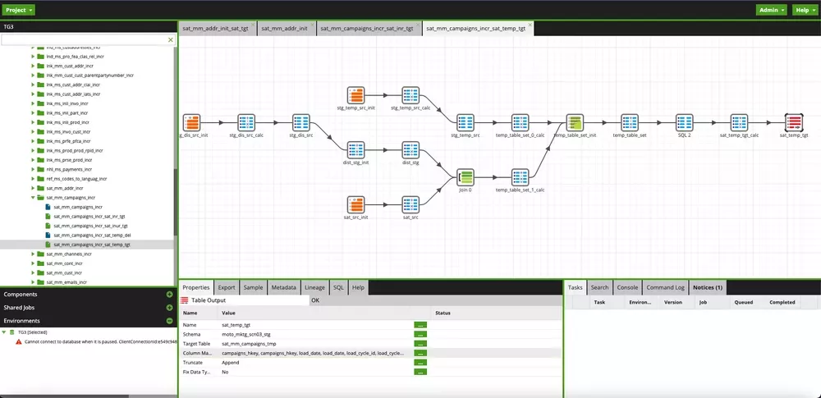Edit the Name property value
Screen dimensions: 821x398
[420, 325]
